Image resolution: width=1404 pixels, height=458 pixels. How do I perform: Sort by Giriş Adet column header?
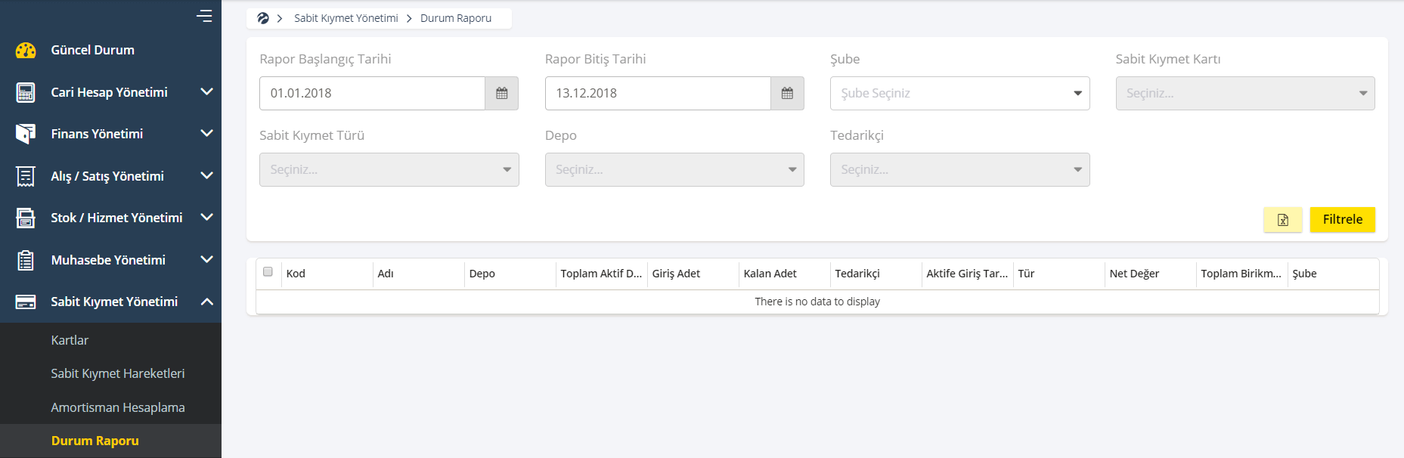[x=693, y=274]
